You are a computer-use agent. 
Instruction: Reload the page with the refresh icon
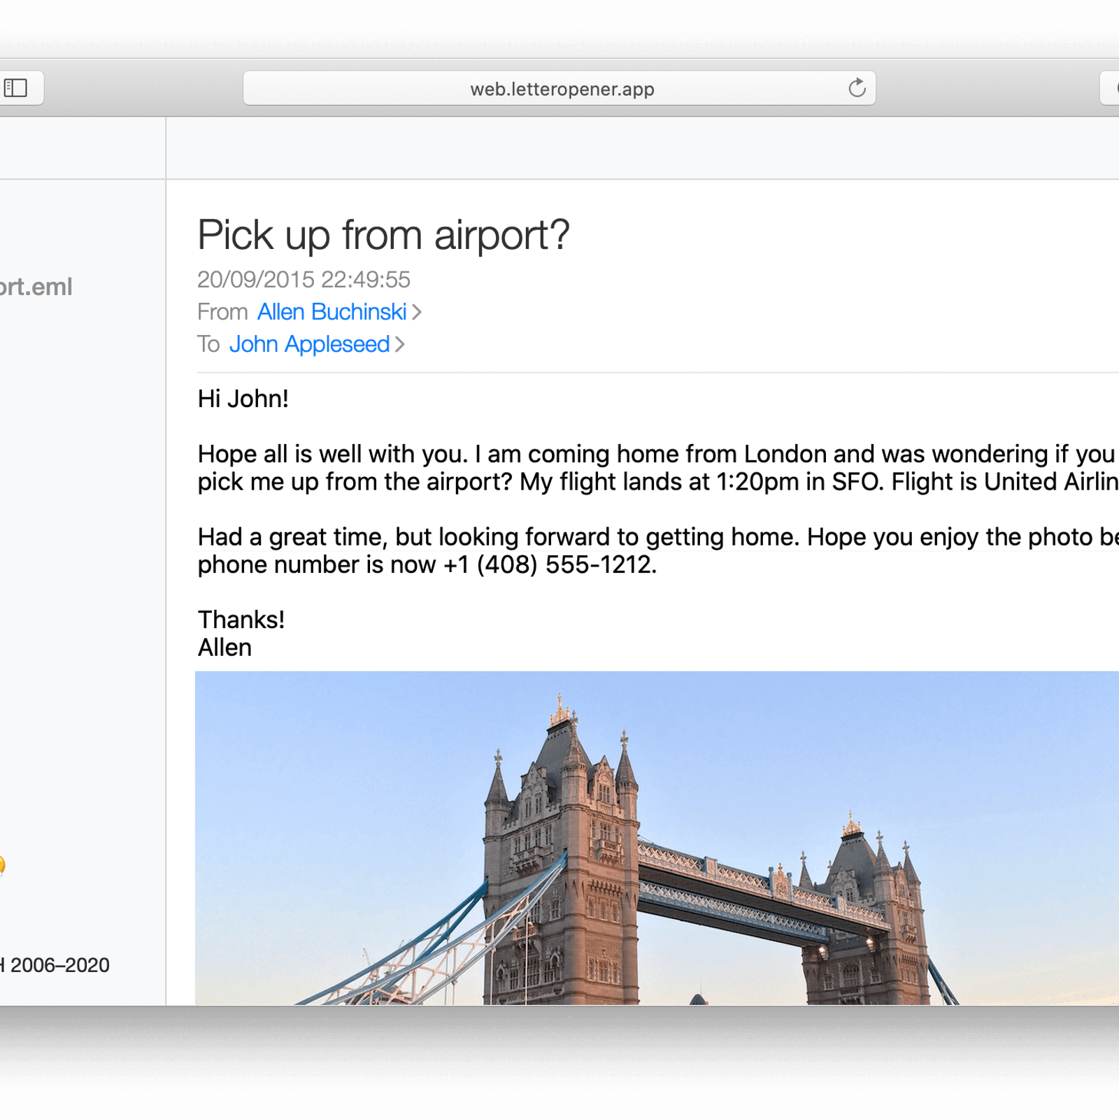[x=857, y=88]
